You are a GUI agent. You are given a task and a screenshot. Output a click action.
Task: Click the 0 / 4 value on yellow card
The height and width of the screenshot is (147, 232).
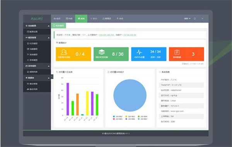click(80, 54)
